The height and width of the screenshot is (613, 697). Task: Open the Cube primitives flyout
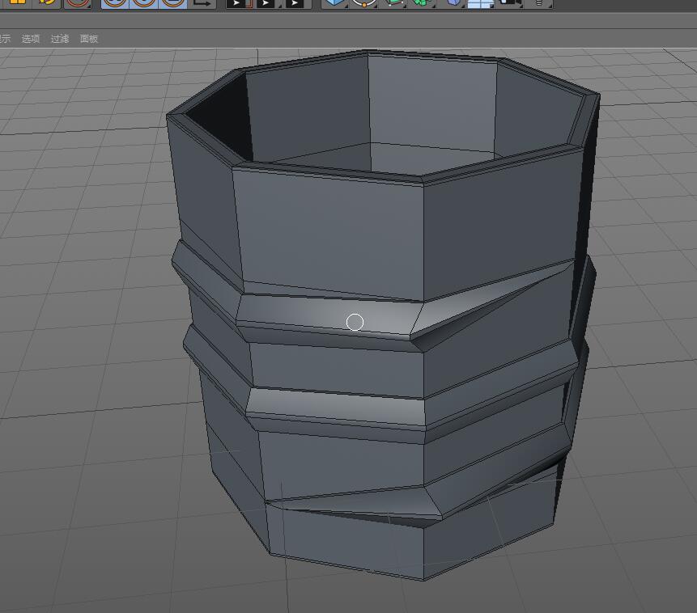[334, 2]
